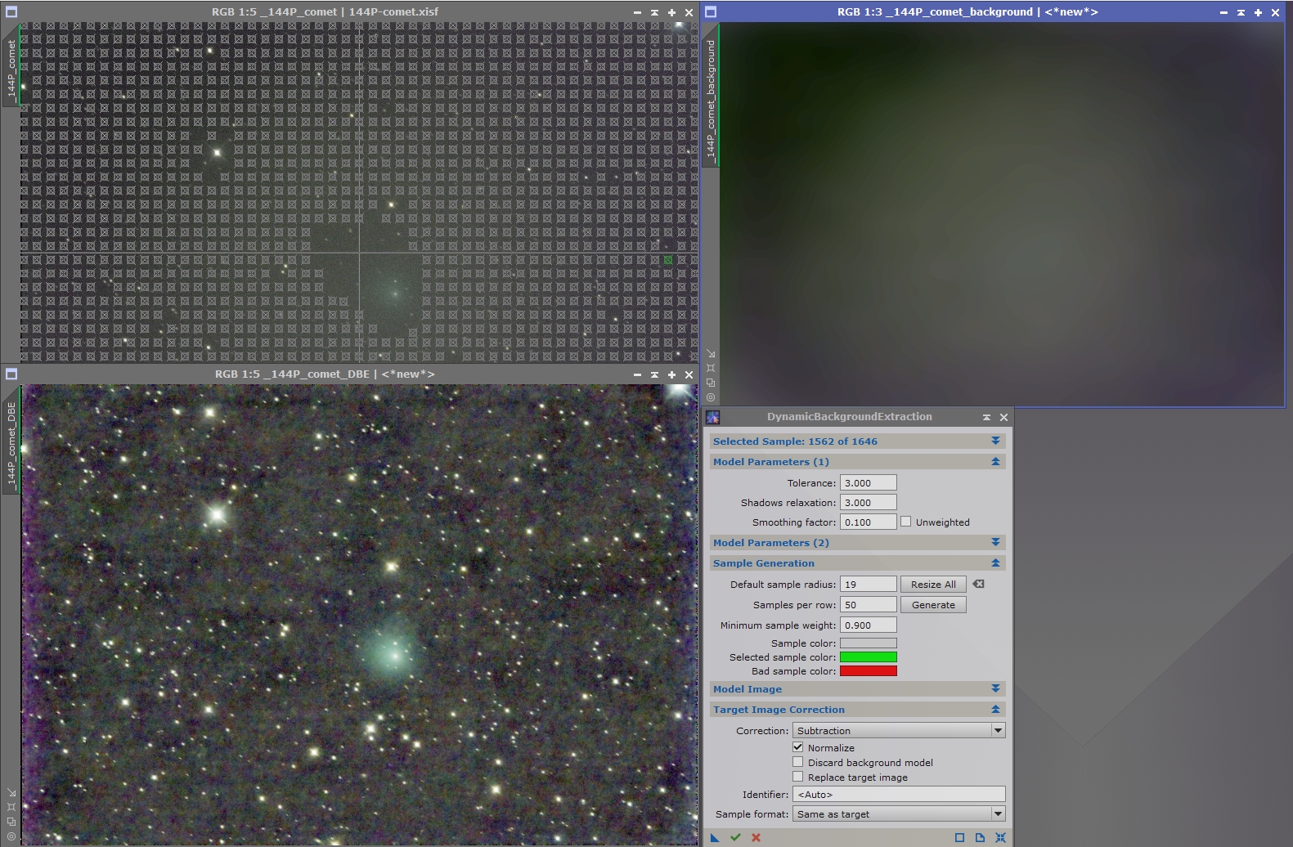This screenshot has width=1293, height=847.
Task: Click DynamicBackgroundExtraction title bar process icon
Action: (712, 417)
